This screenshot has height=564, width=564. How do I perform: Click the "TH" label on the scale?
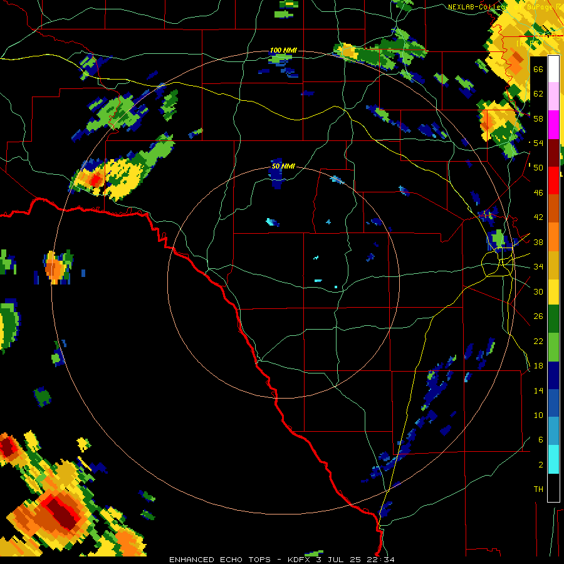click(x=538, y=489)
